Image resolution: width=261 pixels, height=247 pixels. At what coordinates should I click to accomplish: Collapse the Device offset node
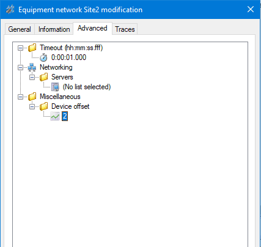click(x=32, y=106)
